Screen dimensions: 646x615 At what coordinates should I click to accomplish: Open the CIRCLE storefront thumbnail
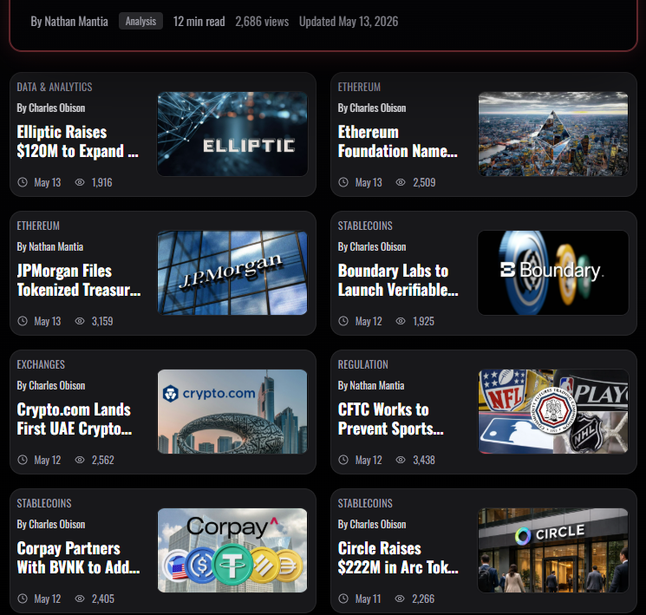point(553,551)
